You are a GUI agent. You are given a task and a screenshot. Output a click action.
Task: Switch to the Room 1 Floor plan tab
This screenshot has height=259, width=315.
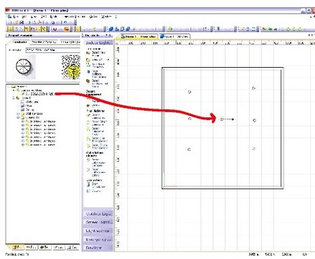(x=139, y=36)
